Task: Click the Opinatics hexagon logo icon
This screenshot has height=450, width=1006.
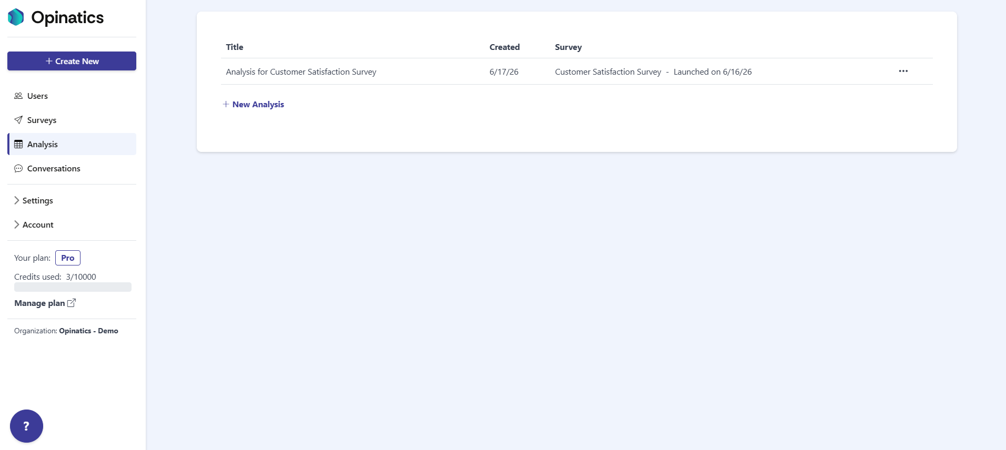Action: [x=16, y=17]
